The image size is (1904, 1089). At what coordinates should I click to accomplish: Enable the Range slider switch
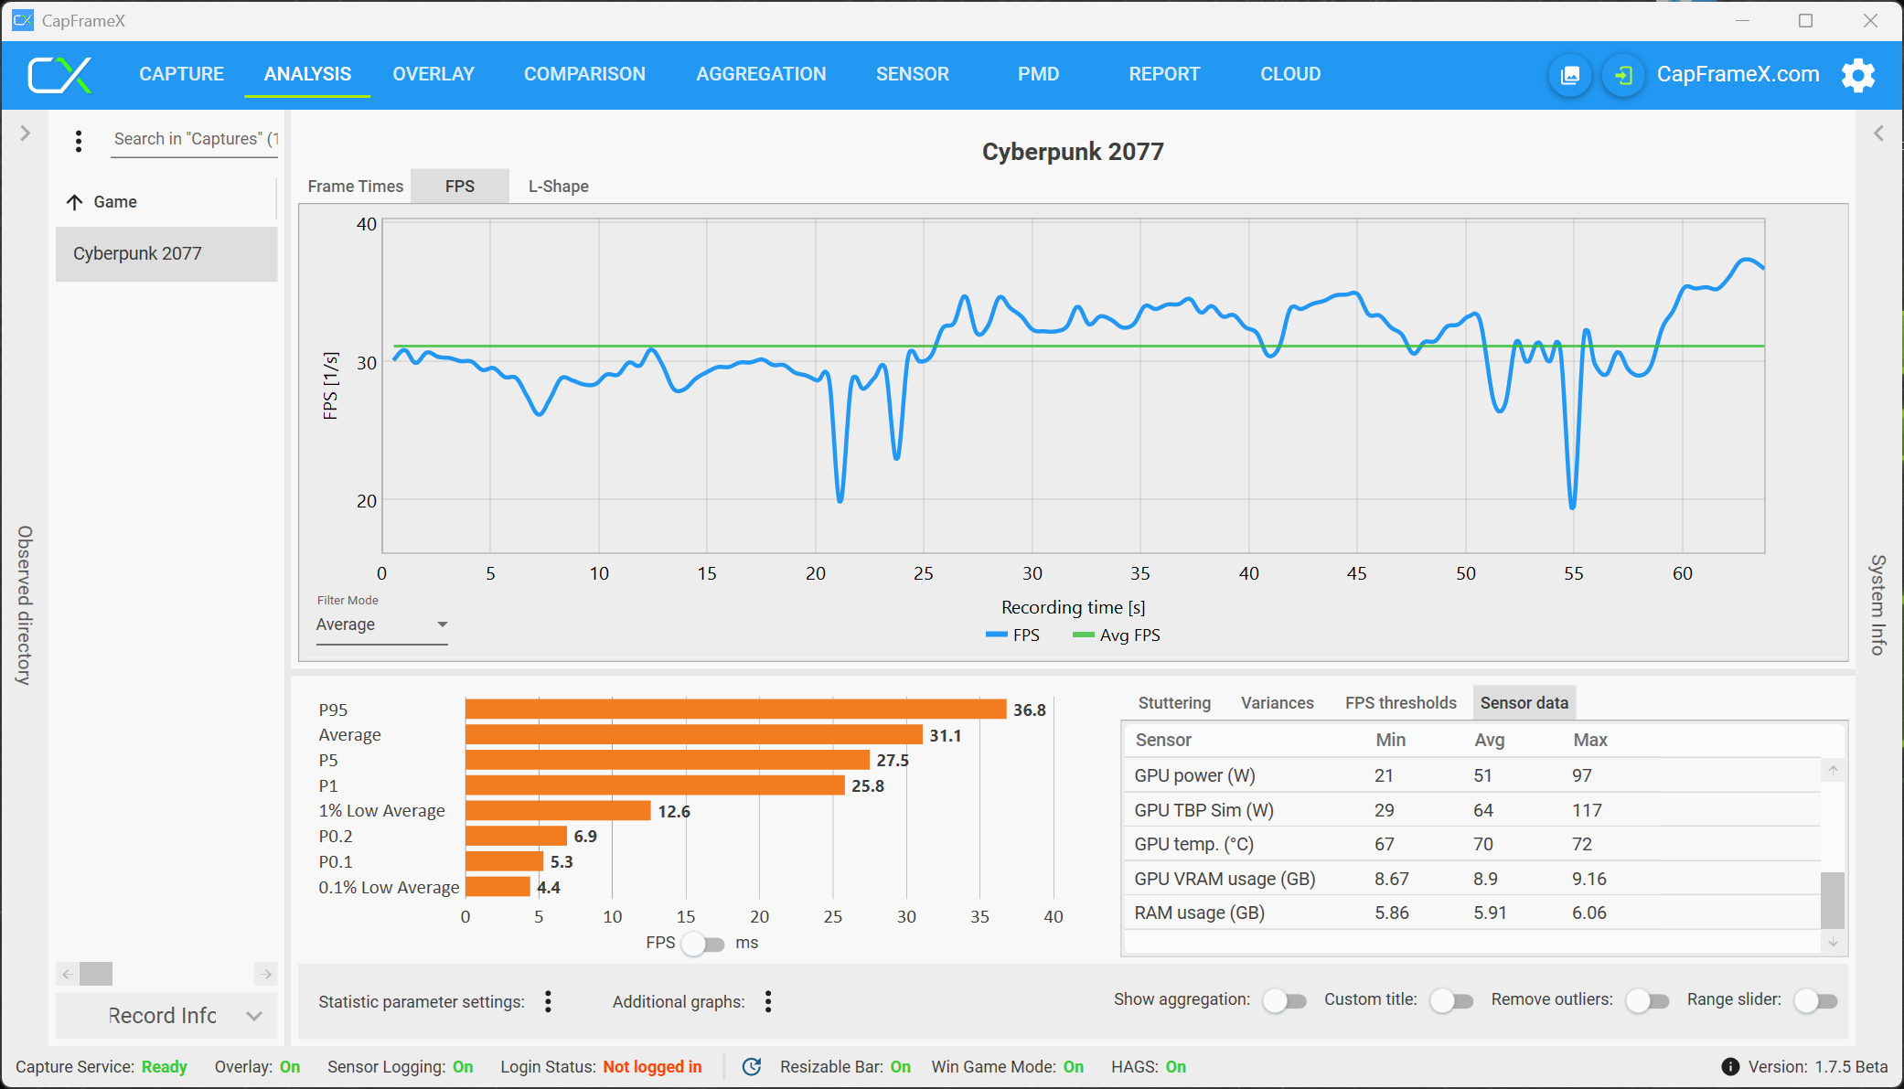coord(1815,1001)
